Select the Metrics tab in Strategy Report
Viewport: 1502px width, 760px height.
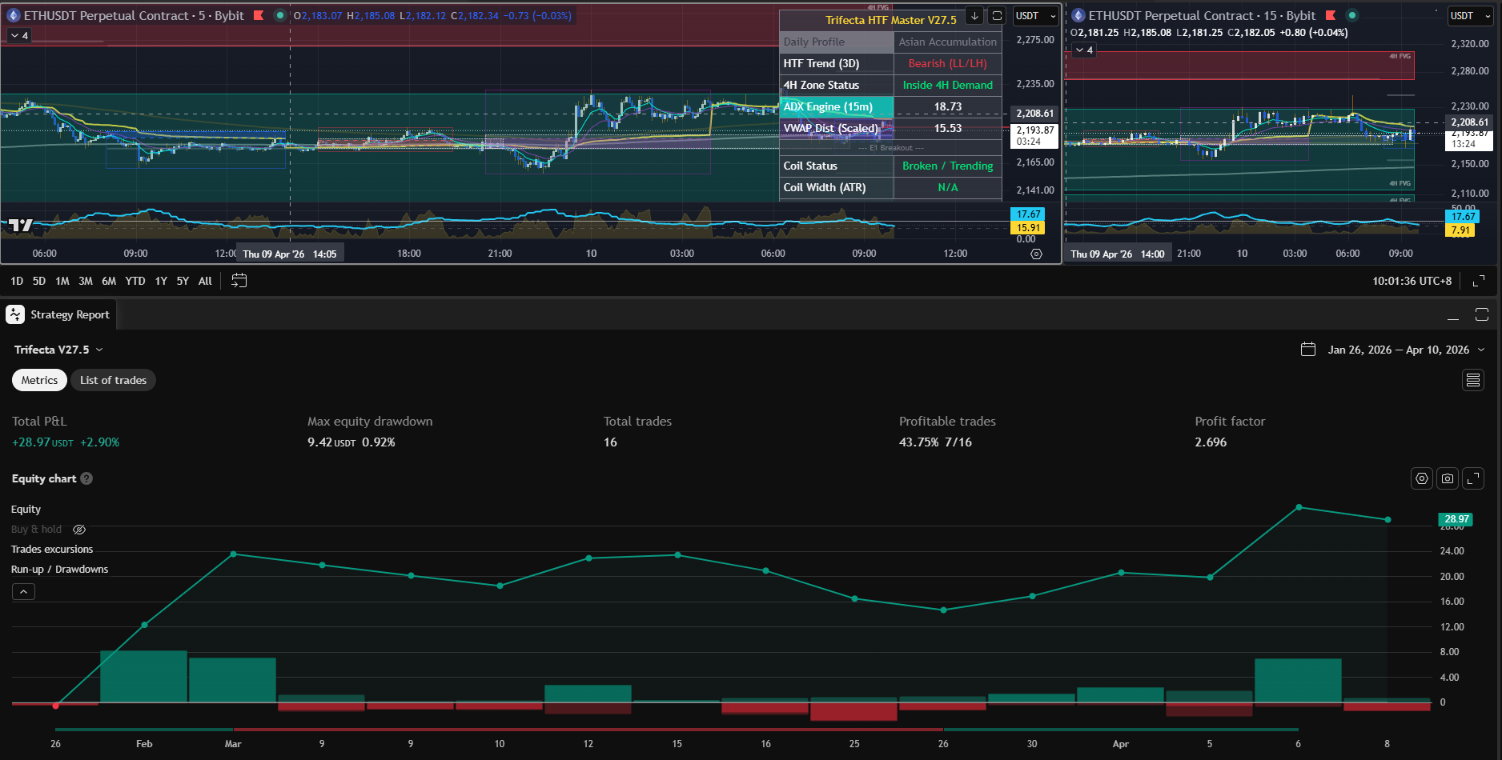pyautogui.click(x=38, y=380)
